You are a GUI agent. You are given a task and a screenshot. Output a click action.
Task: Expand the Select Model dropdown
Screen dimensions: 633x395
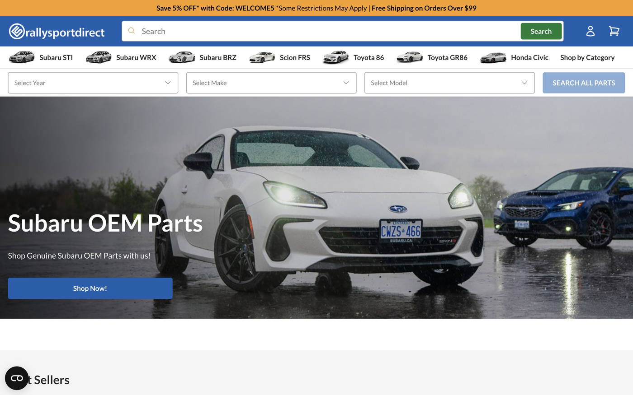pyautogui.click(x=449, y=82)
